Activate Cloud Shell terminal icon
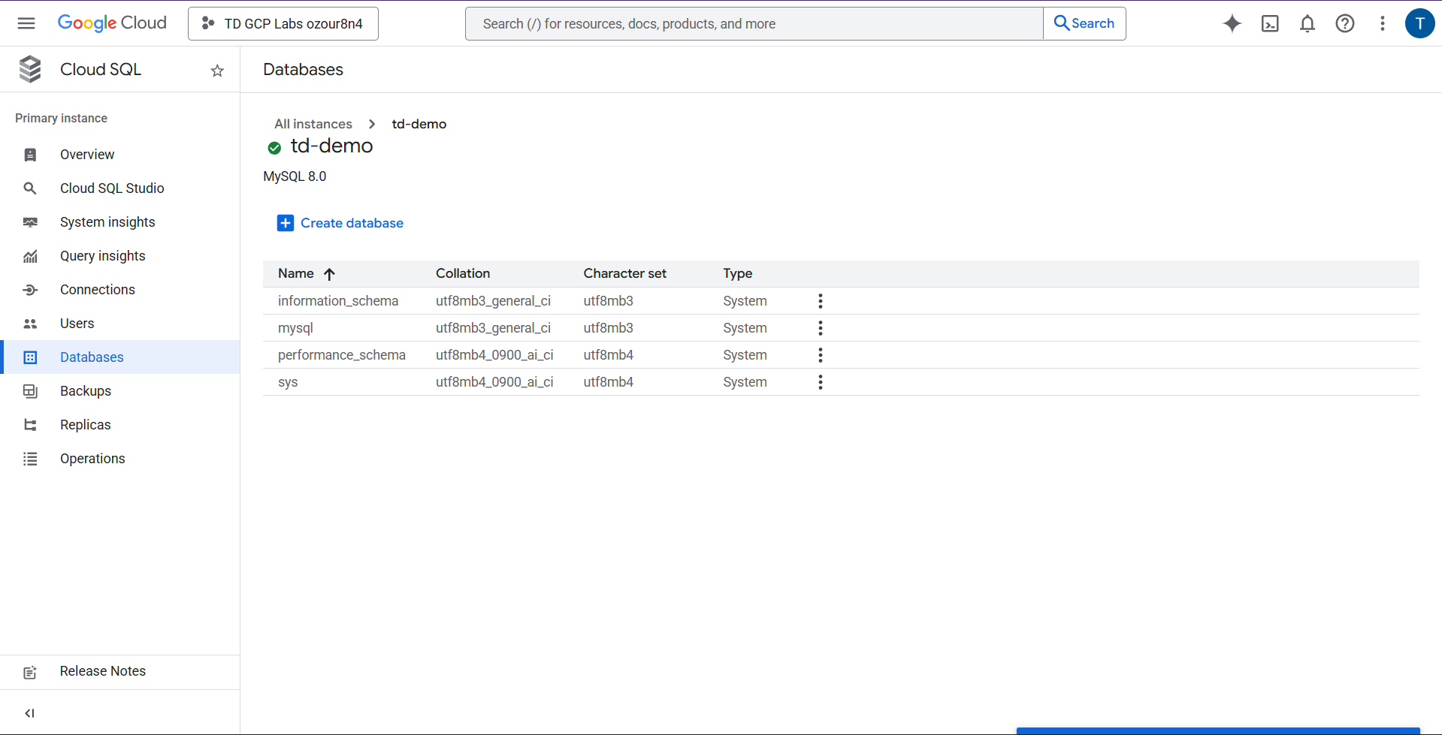This screenshot has width=1442, height=735. click(x=1269, y=23)
